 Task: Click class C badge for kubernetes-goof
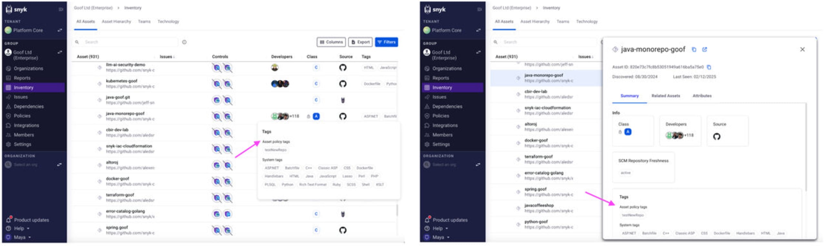(316, 84)
